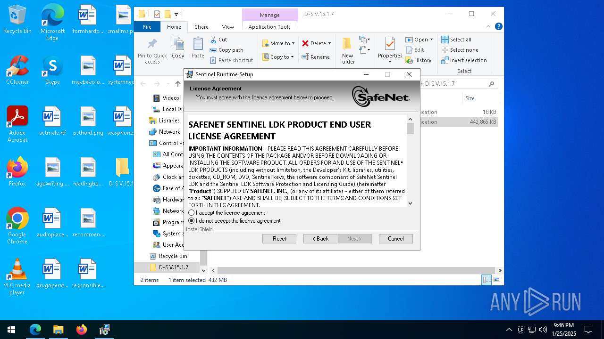Screen dimensions: 604x339
Task: Open quick access toolbar customize dropdown
Action: point(176,14)
